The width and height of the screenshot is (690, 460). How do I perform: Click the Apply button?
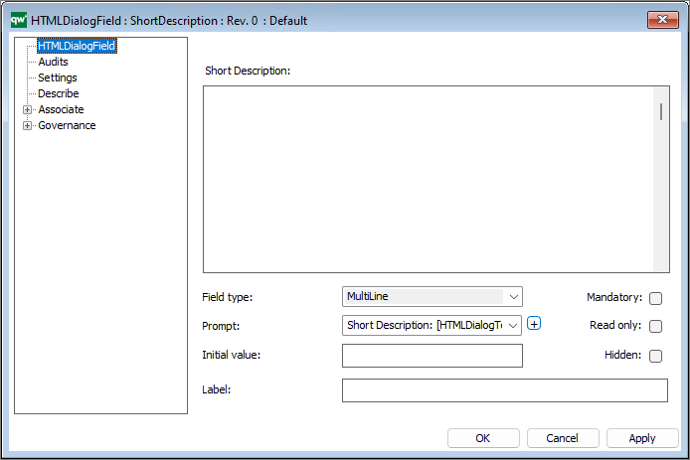[x=641, y=438]
